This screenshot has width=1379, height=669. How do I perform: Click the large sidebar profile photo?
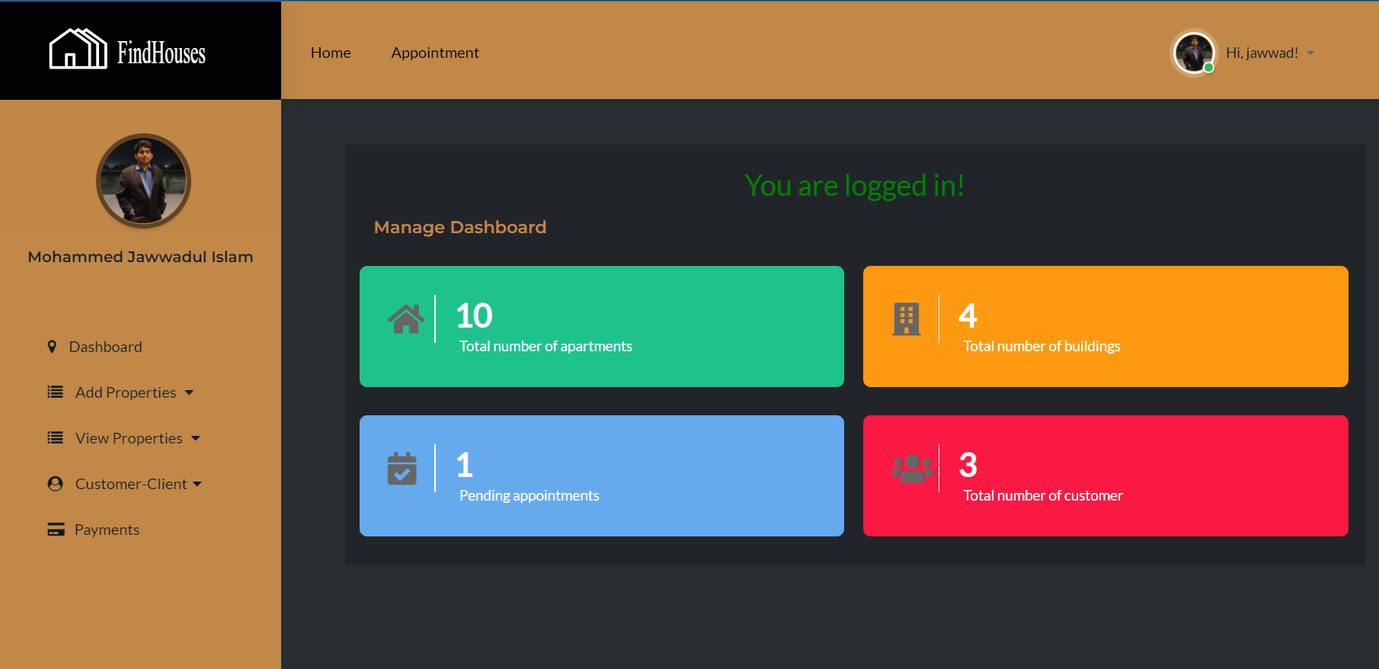[x=143, y=181]
